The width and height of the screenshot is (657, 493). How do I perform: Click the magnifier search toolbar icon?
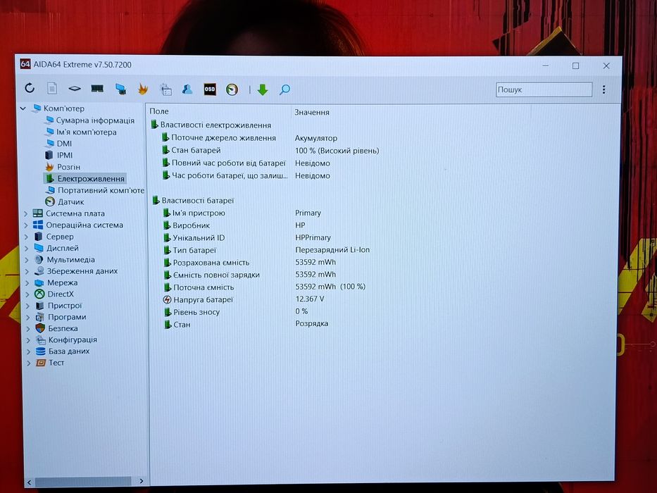click(284, 89)
